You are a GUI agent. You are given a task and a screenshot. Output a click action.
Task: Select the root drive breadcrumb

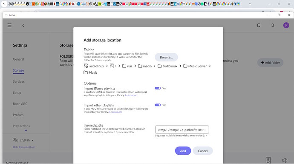click(x=113, y=66)
